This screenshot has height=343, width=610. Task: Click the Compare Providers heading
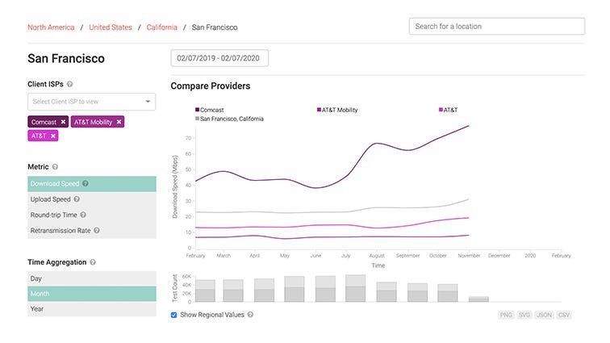pos(211,86)
